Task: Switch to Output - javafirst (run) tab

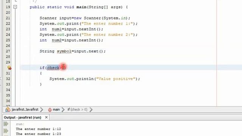Action: 23,117
